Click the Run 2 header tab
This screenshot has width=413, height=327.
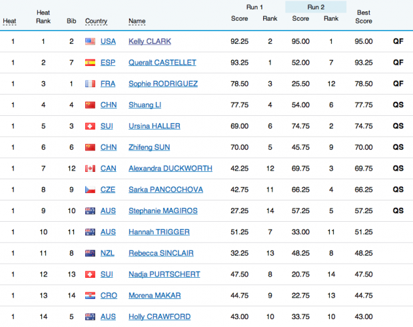(x=316, y=7)
